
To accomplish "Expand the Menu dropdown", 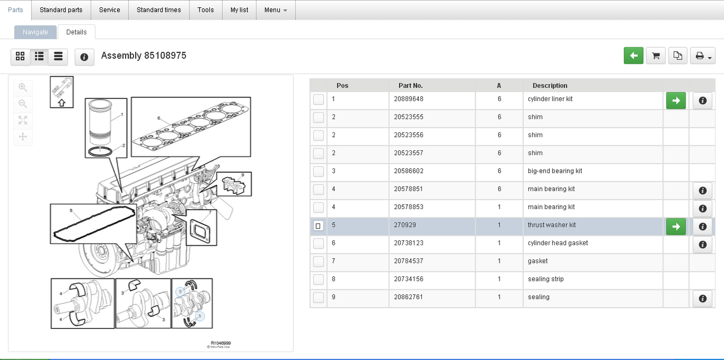I will pos(275,10).
